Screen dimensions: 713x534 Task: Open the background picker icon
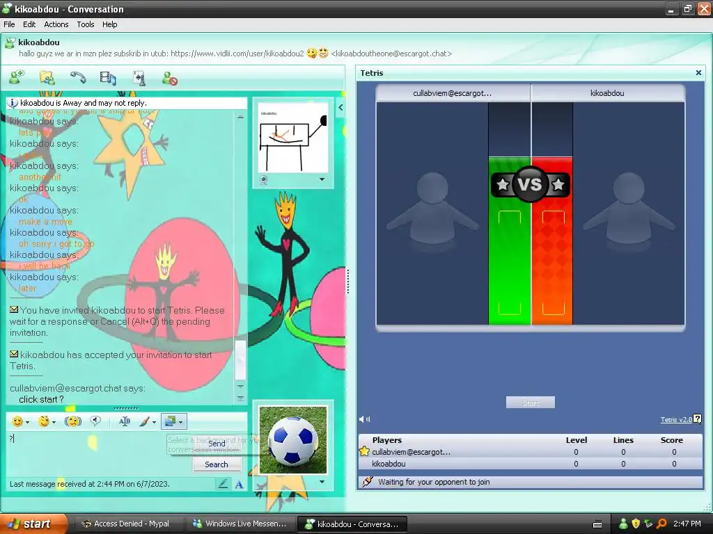coord(170,421)
